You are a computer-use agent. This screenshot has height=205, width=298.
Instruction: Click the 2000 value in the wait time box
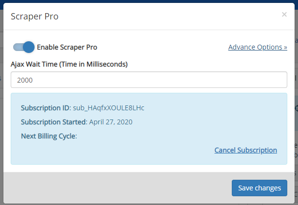pos(25,80)
